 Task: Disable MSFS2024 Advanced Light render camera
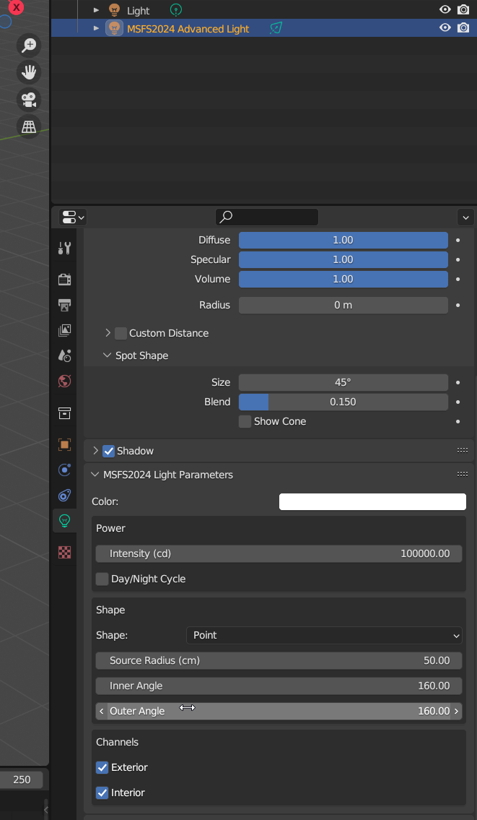pos(463,27)
